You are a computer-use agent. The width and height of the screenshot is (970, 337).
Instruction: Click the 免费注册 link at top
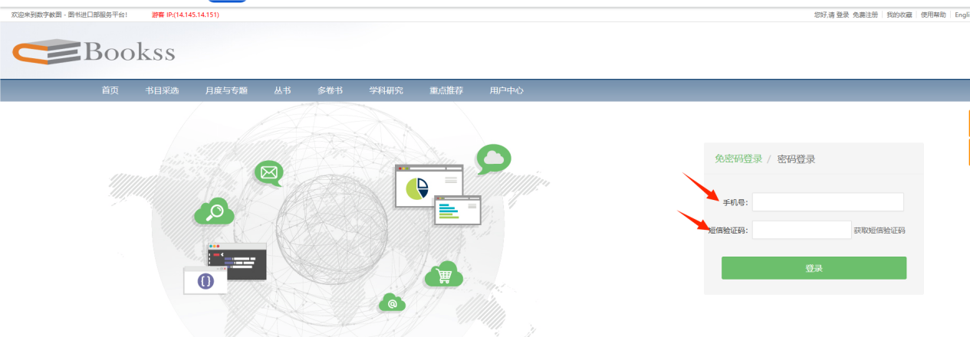click(865, 15)
